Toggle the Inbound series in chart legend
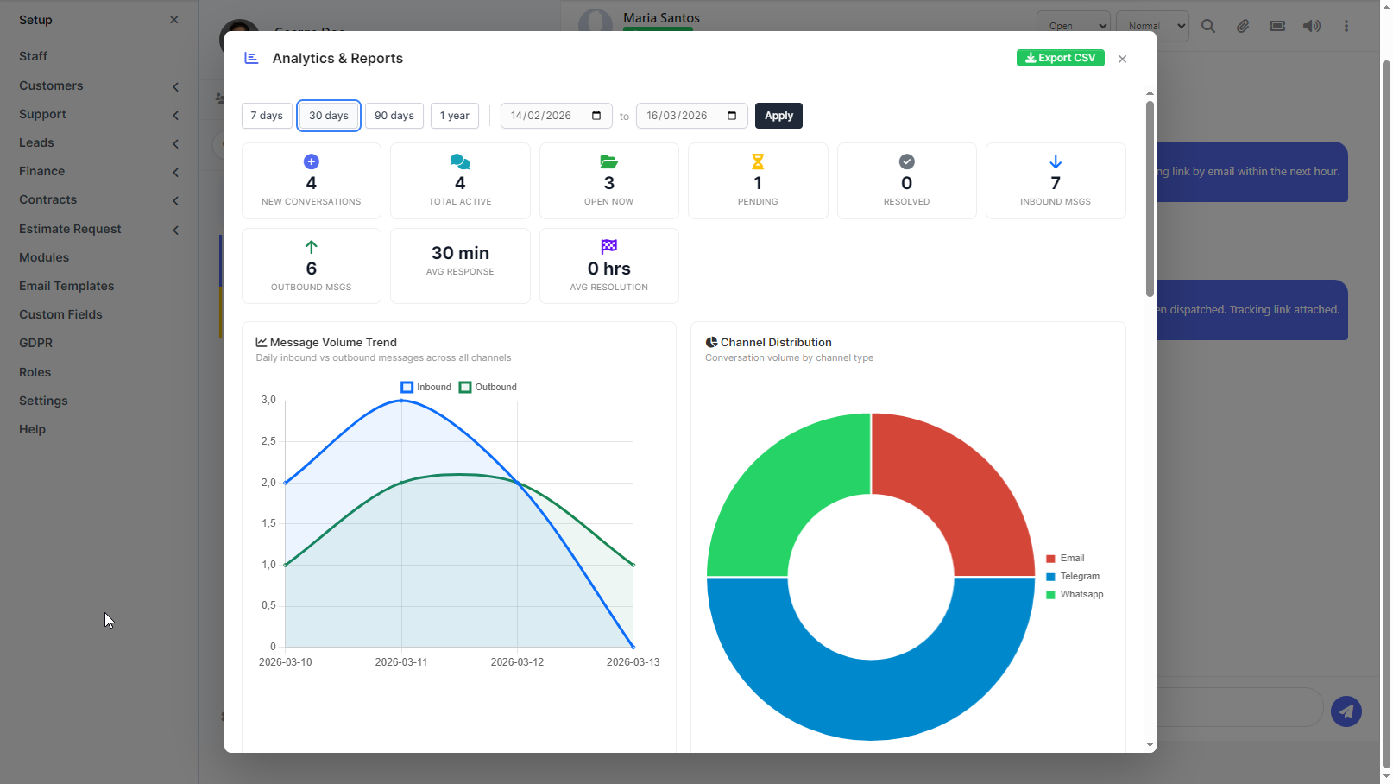 pos(426,387)
